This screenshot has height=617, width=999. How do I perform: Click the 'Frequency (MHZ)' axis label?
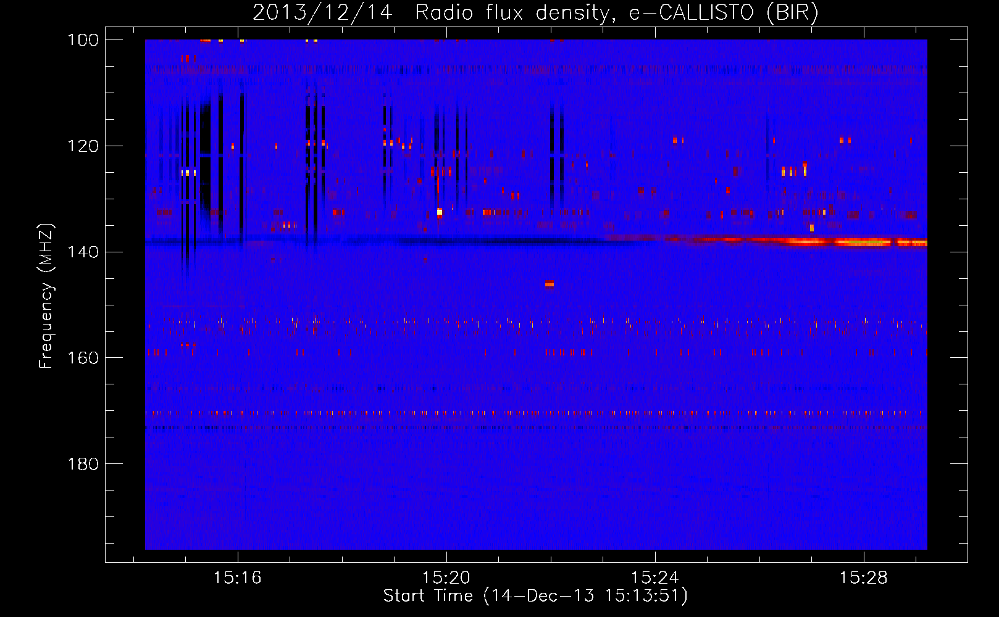pos(46,296)
